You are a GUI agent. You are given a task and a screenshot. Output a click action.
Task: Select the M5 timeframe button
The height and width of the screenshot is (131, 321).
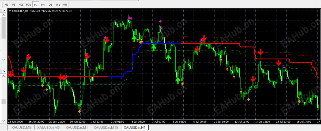13,5
